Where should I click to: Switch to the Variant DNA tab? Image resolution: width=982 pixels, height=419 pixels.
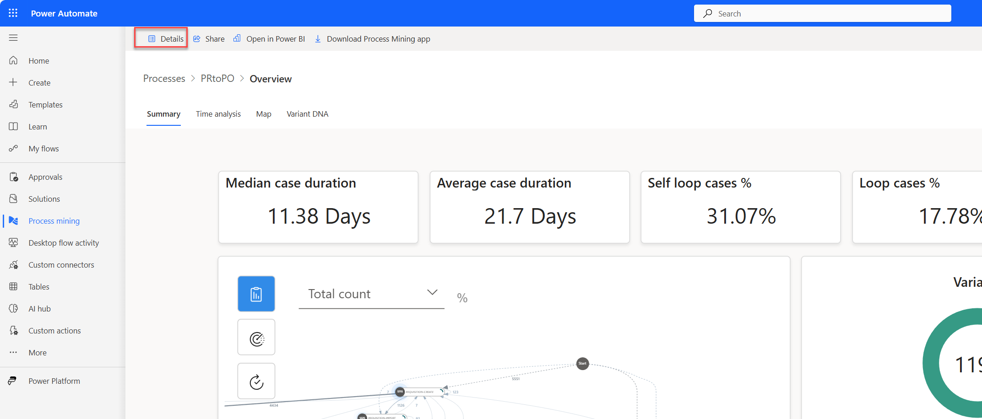pos(308,114)
